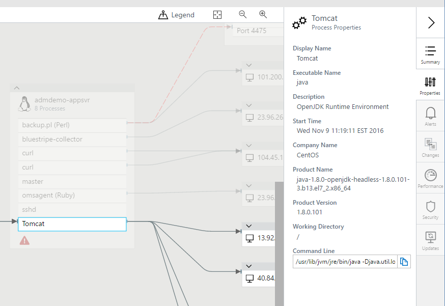This screenshot has height=306, width=445.
Task: Click the fit-to-screen map icon
Action: [217, 15]
